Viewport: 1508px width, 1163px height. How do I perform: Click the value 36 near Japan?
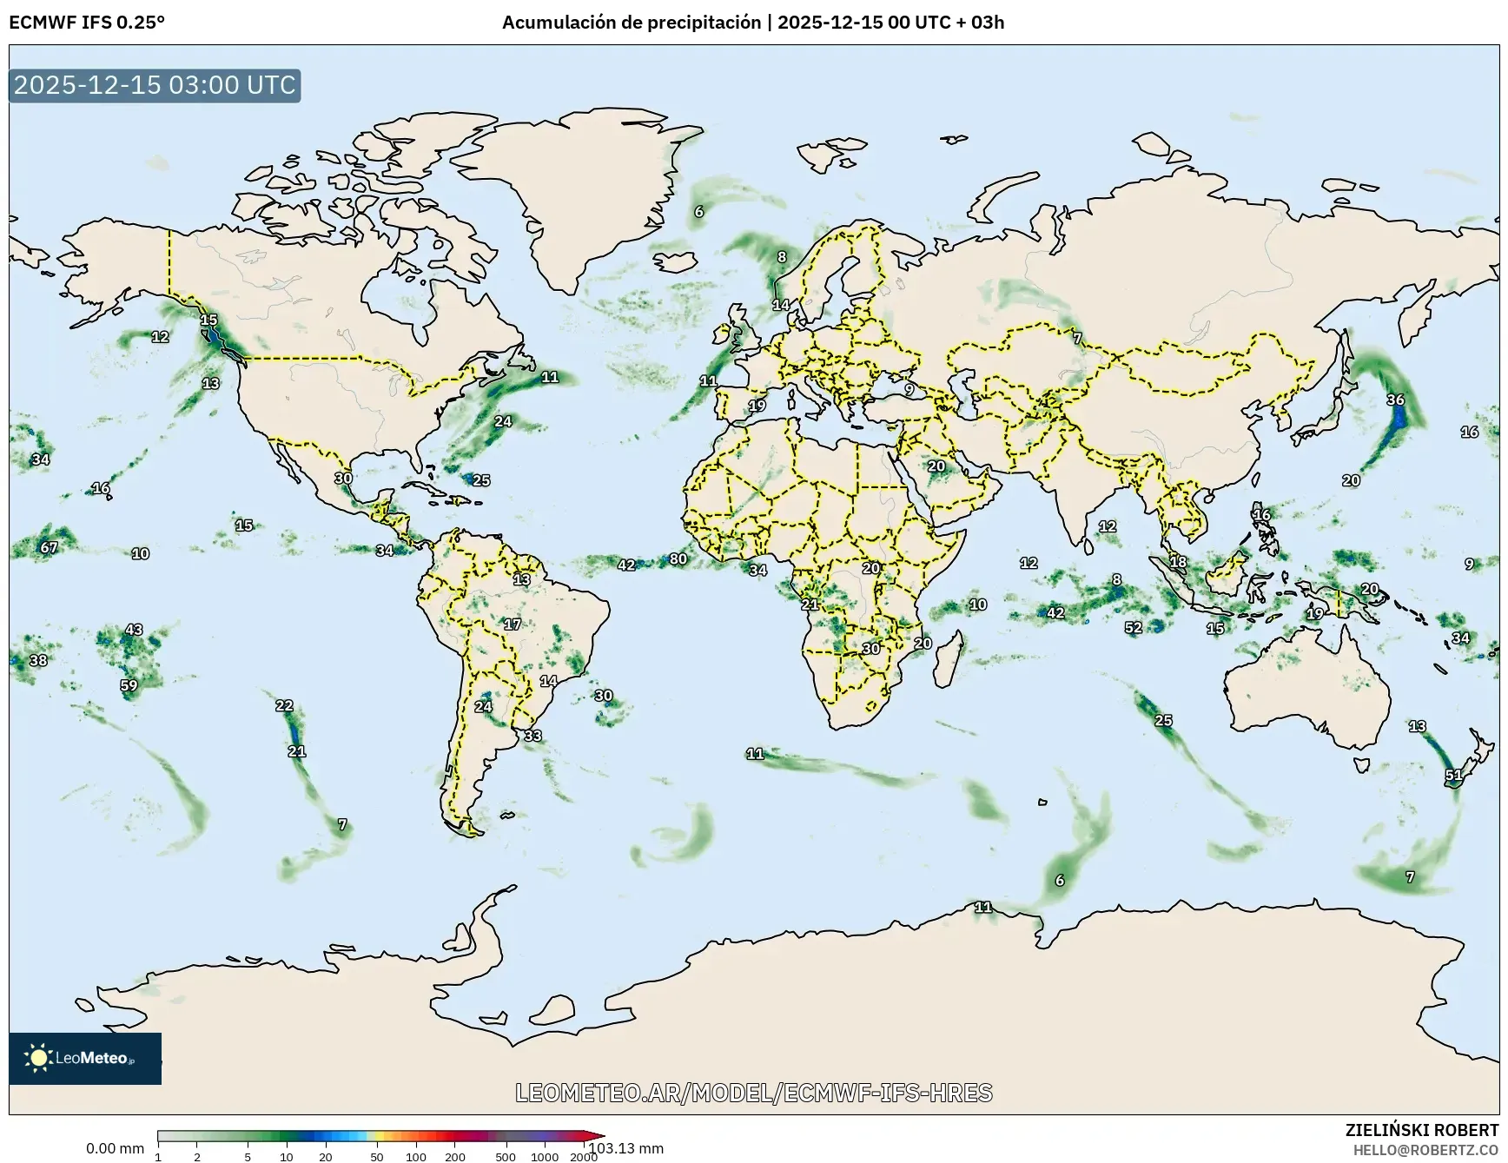1394,400
